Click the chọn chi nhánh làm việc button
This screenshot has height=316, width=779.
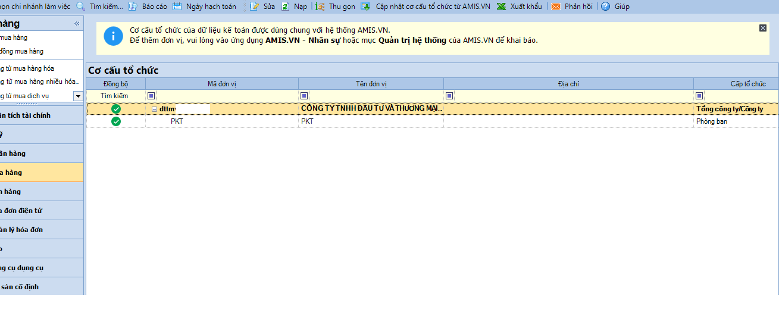coord(35,7)
